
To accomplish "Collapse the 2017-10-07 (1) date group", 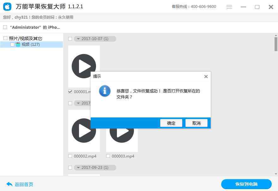I will [95, 39].
